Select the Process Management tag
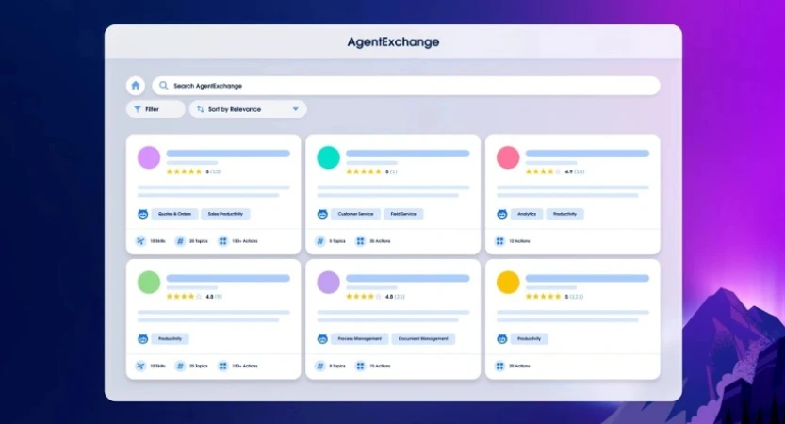The width and height of the screenshot is (785, 424). click(359, 339)
